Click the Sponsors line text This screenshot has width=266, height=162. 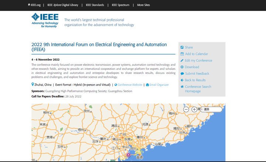pyautogui.click(x=82, y=91)
